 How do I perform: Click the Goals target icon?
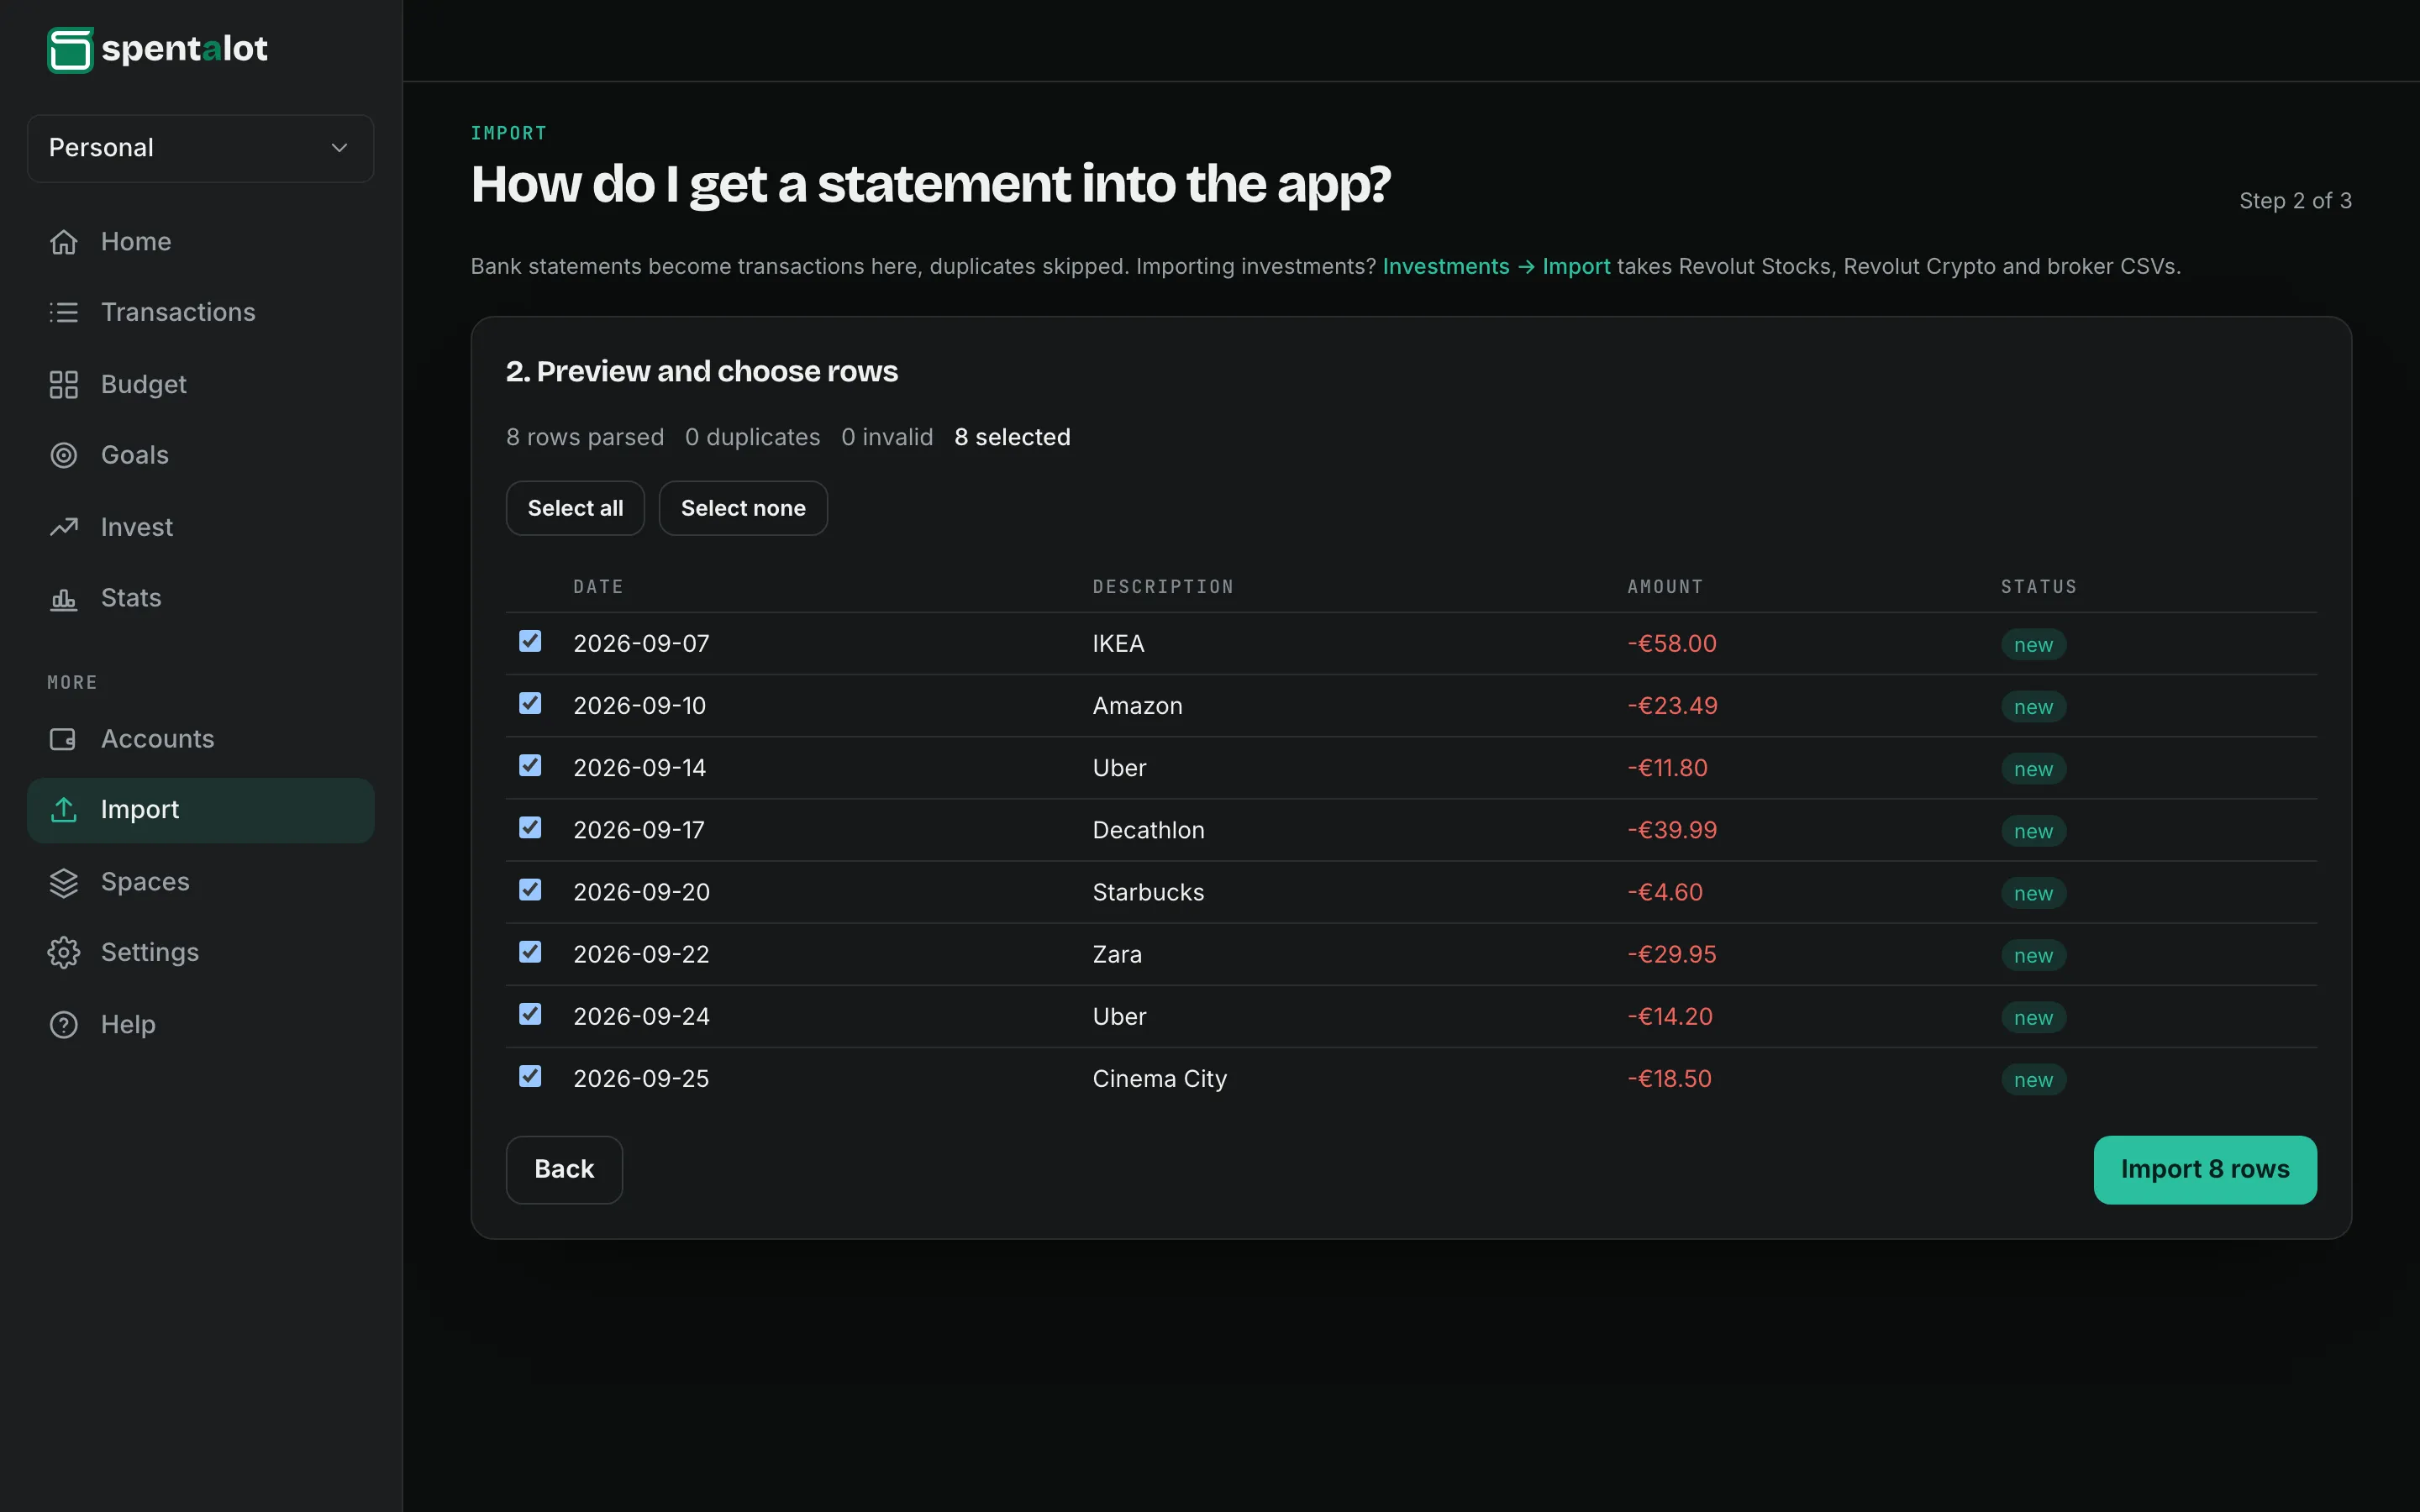coord(64,455)
